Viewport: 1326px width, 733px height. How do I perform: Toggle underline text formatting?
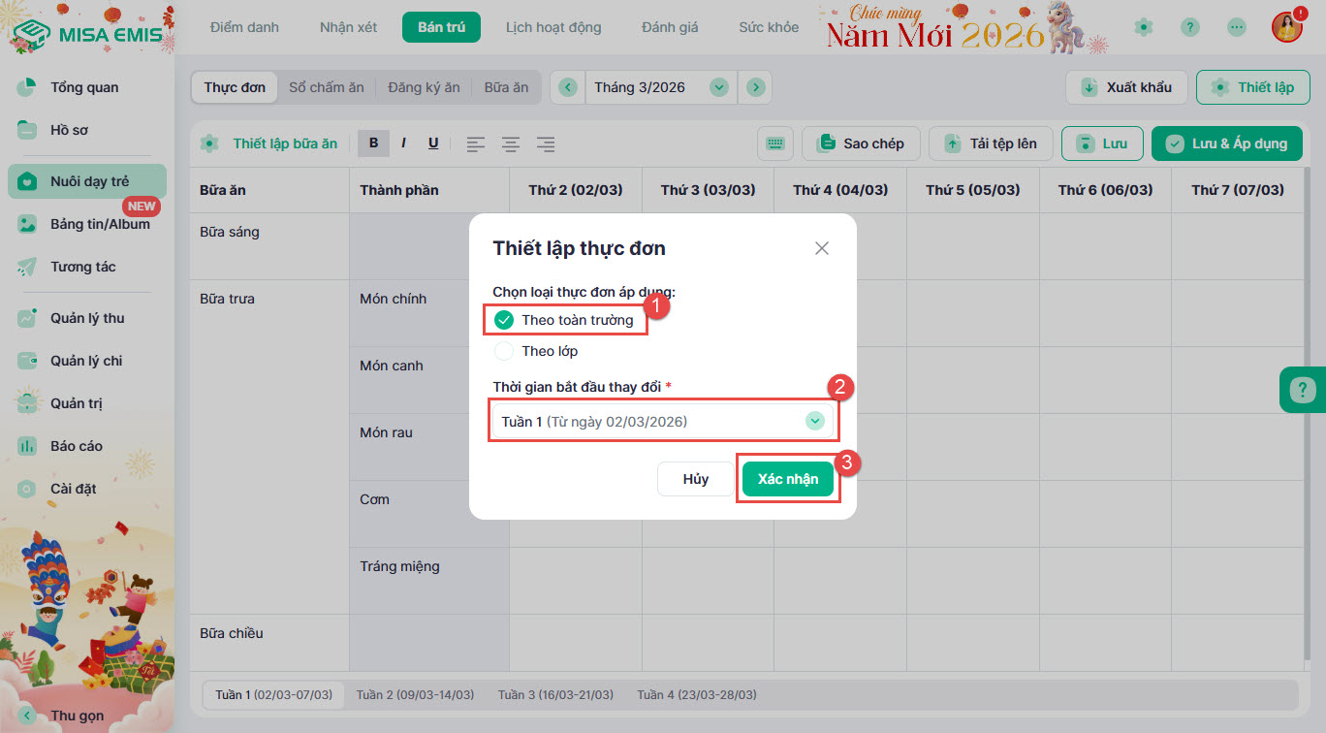[433, 143]
